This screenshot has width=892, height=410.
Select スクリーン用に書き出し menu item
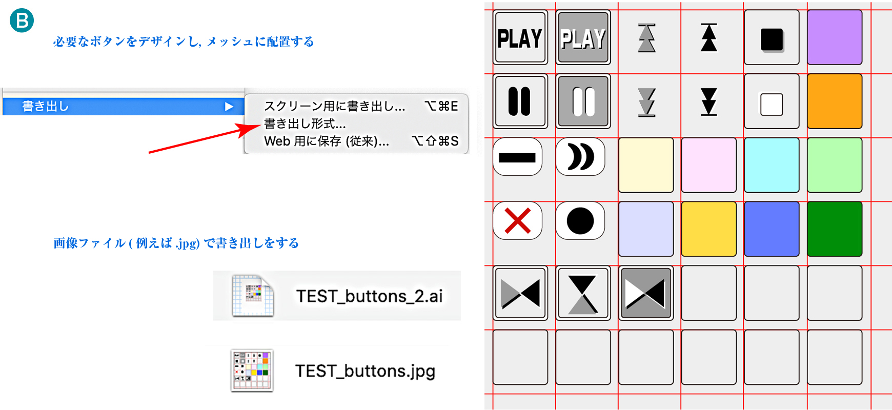pyautogui.click(x=335, y=106)
